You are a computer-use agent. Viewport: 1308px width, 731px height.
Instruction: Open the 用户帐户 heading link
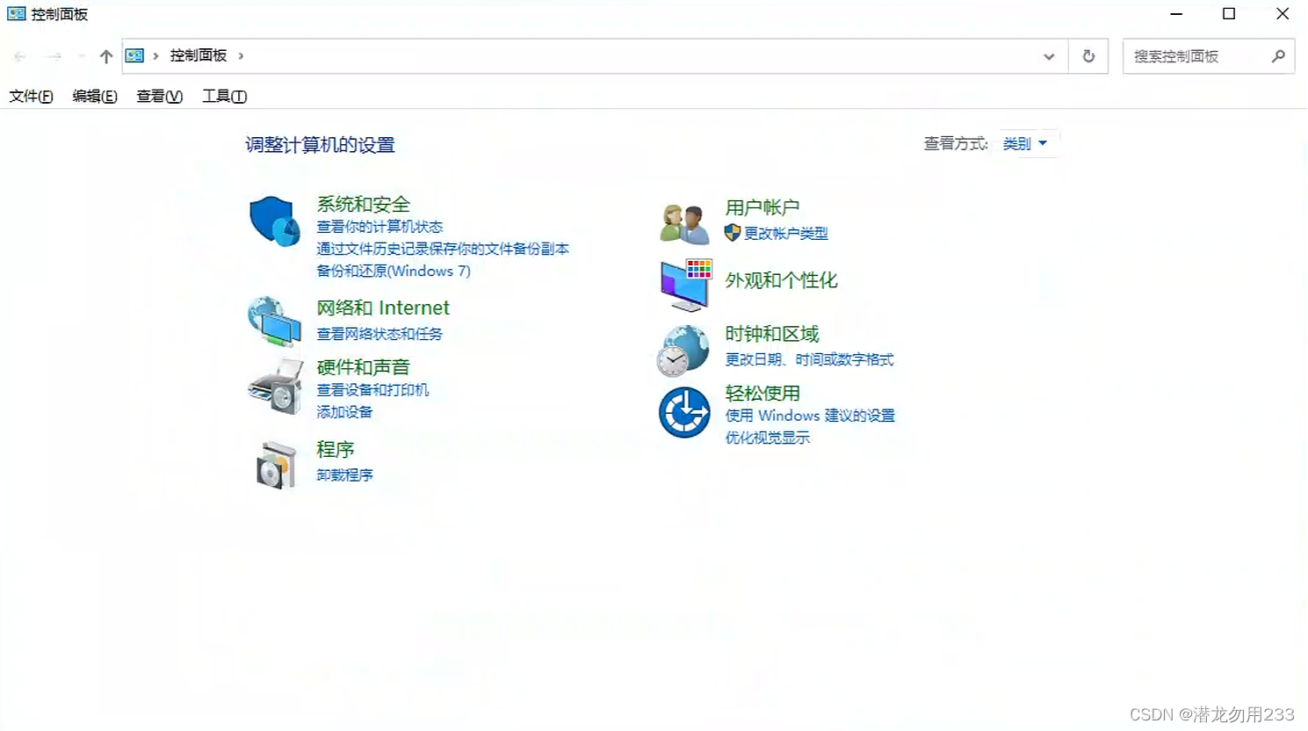coord(762,207)
